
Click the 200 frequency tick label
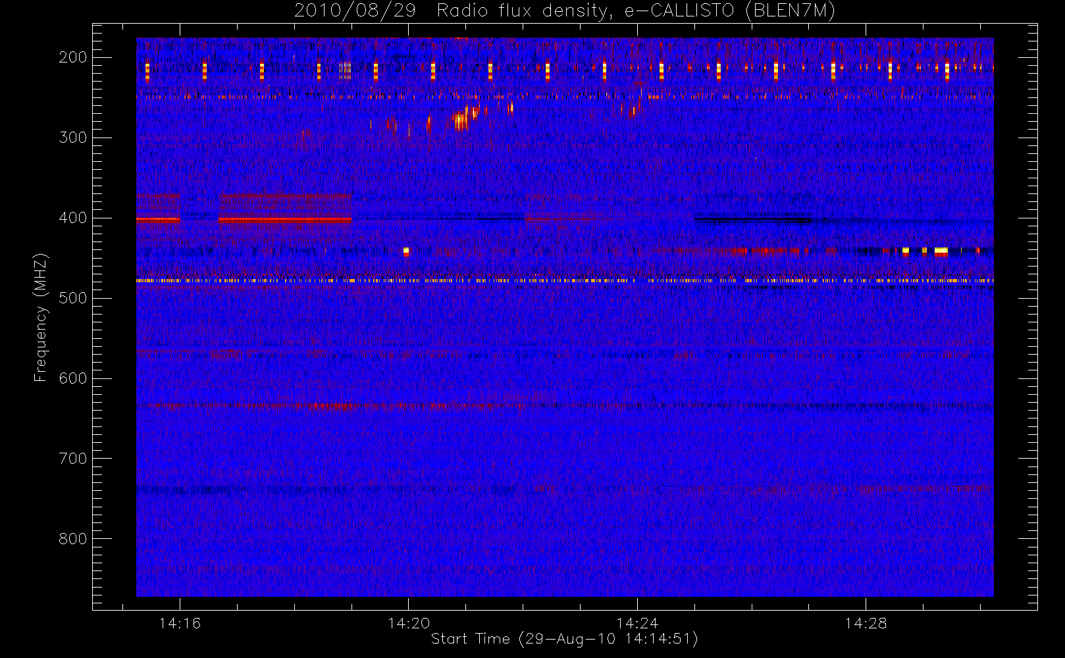[x=72, y=57]
